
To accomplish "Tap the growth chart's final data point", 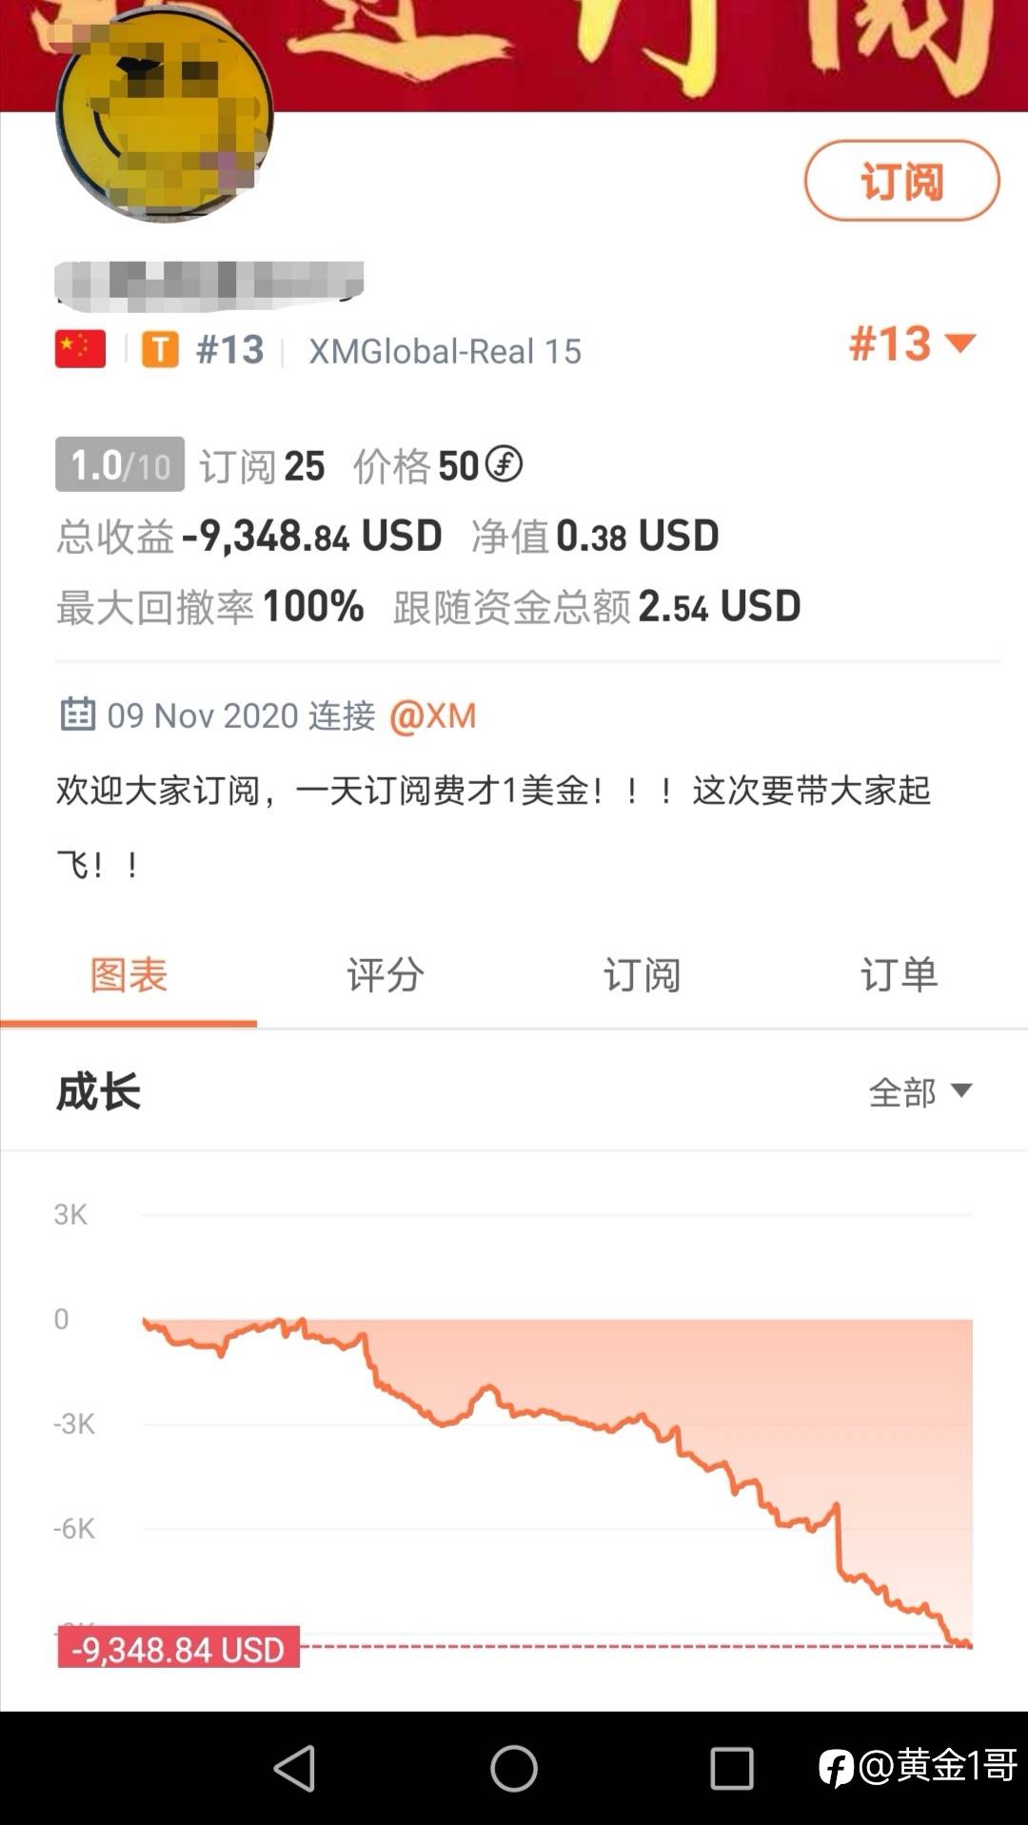I will 969,1643.
